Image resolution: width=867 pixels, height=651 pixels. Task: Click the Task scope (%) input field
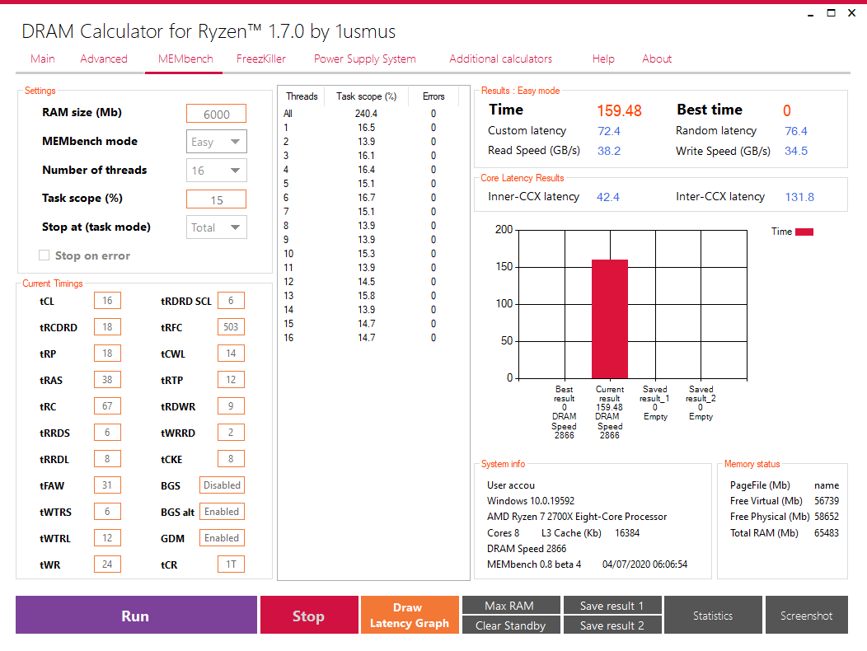[216, 199]
